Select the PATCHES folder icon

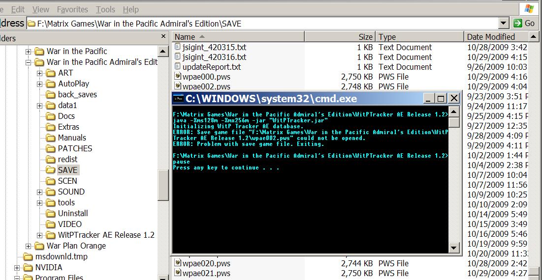51,149
